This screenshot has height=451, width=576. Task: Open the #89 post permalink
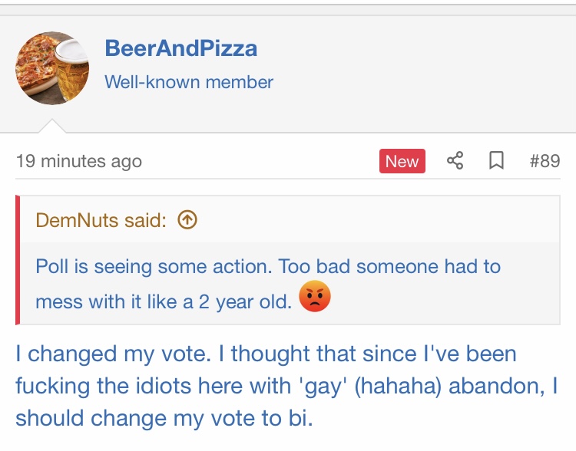tap(545, 161)
